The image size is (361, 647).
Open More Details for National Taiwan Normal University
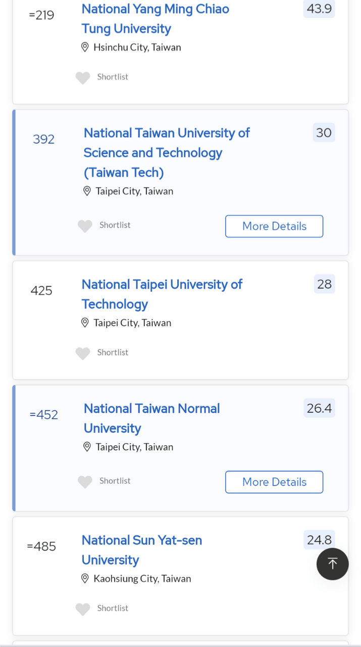point(274,482)
